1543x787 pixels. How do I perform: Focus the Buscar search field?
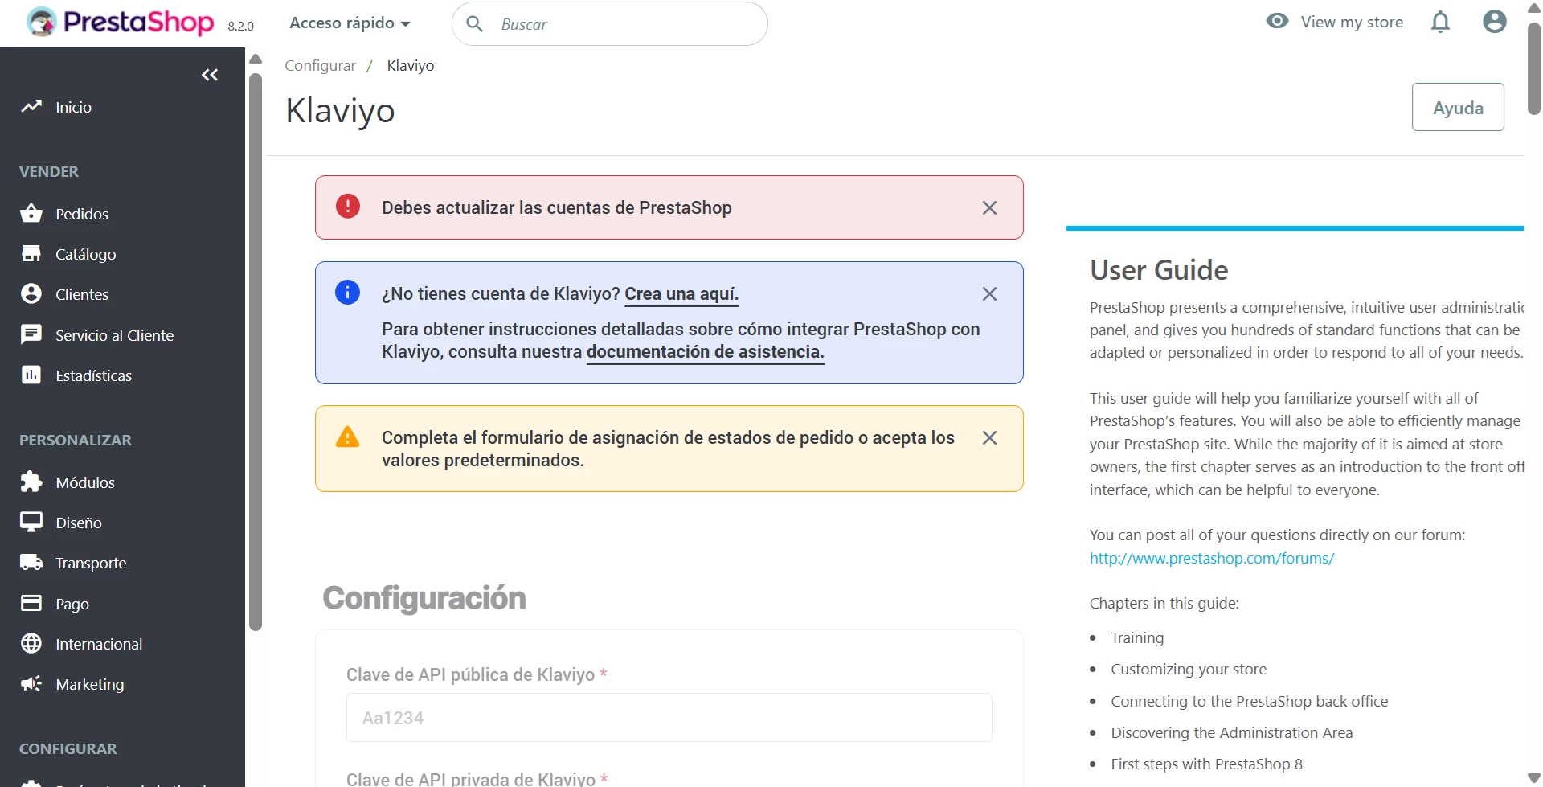pyautogui.click(x=610, y=24)
